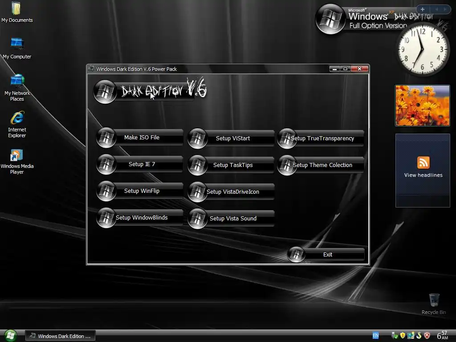Click View headlines in feed gadget
The image size is (456, 342).
tap(423, 175)
